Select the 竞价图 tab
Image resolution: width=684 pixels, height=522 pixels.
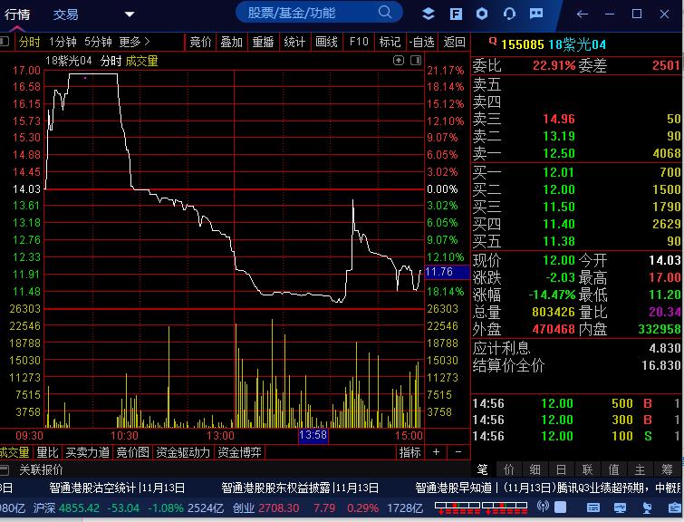[x=132, y=452]
